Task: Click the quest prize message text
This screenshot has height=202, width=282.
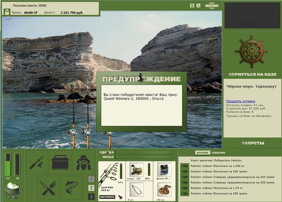Action: (141, 96)
